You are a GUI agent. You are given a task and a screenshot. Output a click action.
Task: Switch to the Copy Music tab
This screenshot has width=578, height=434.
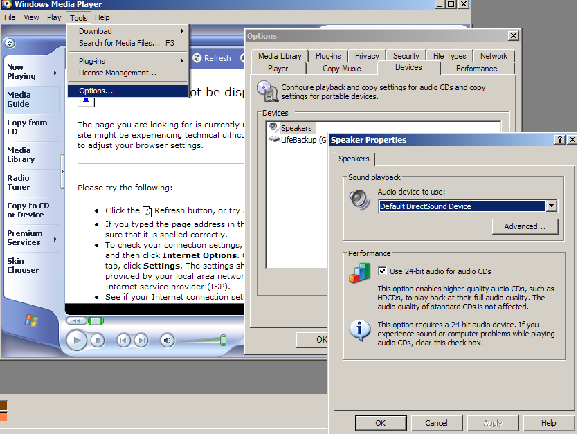[x=342, y=69]
